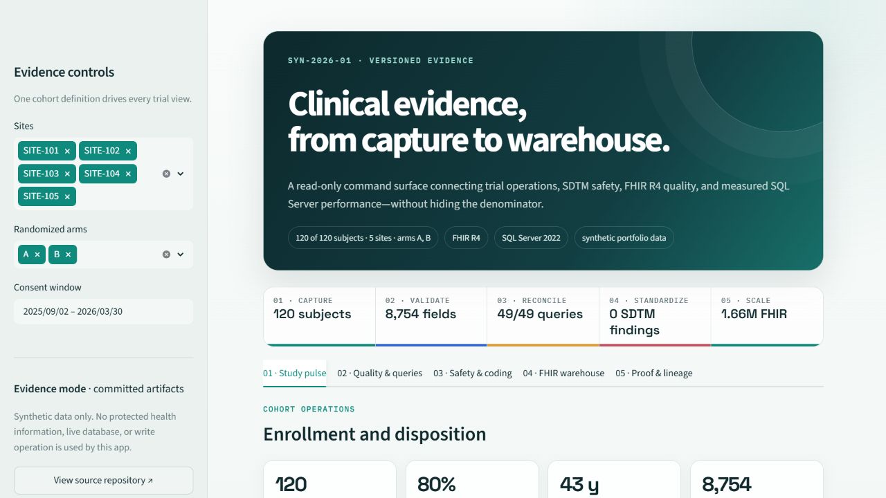Click the COHORT OPERATIONS section label

pyautogui.click(x=309, y=409)
